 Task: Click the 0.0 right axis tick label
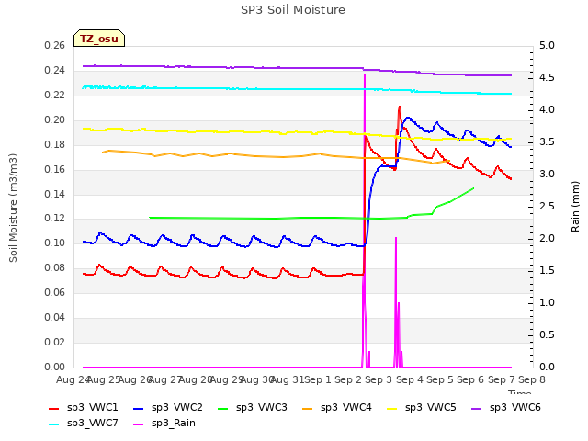(x=547, y=367)
